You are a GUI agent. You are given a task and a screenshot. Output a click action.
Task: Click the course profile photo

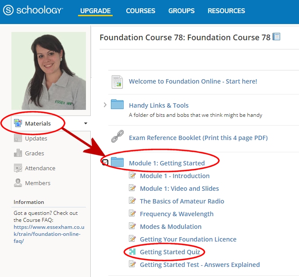[49, 71]
